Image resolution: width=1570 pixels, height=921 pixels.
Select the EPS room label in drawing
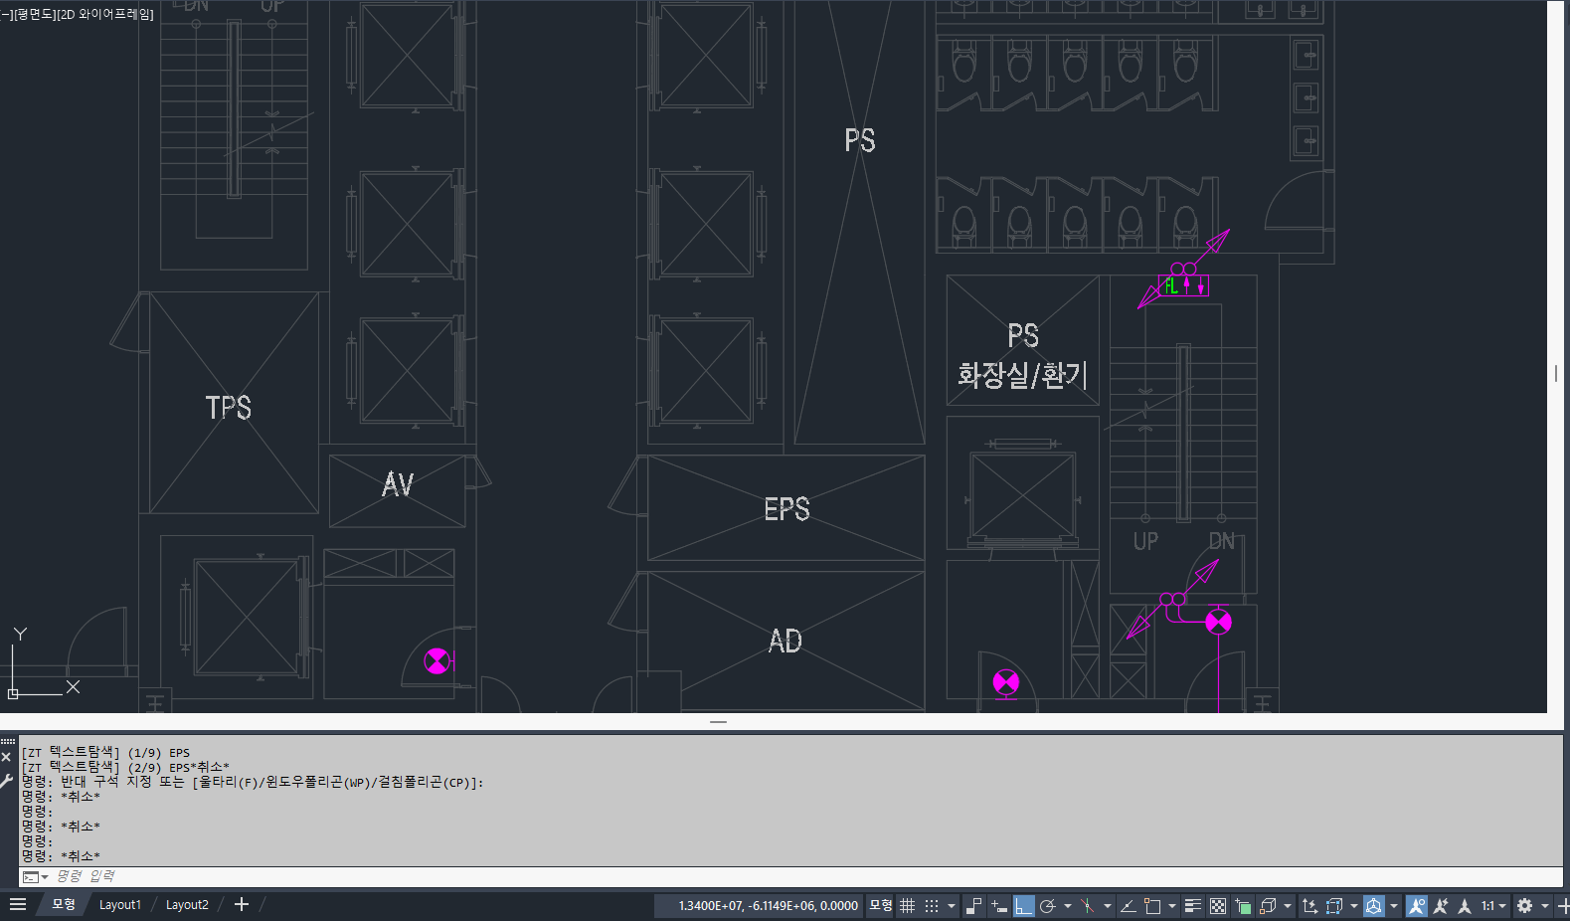tap(786, 509)
